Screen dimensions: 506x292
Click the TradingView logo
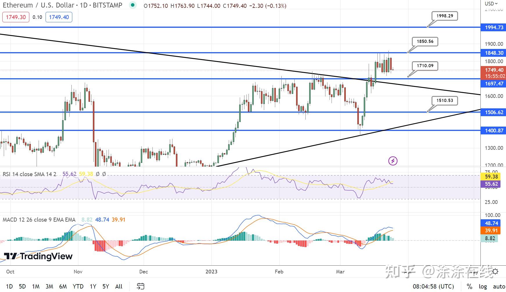38,256
